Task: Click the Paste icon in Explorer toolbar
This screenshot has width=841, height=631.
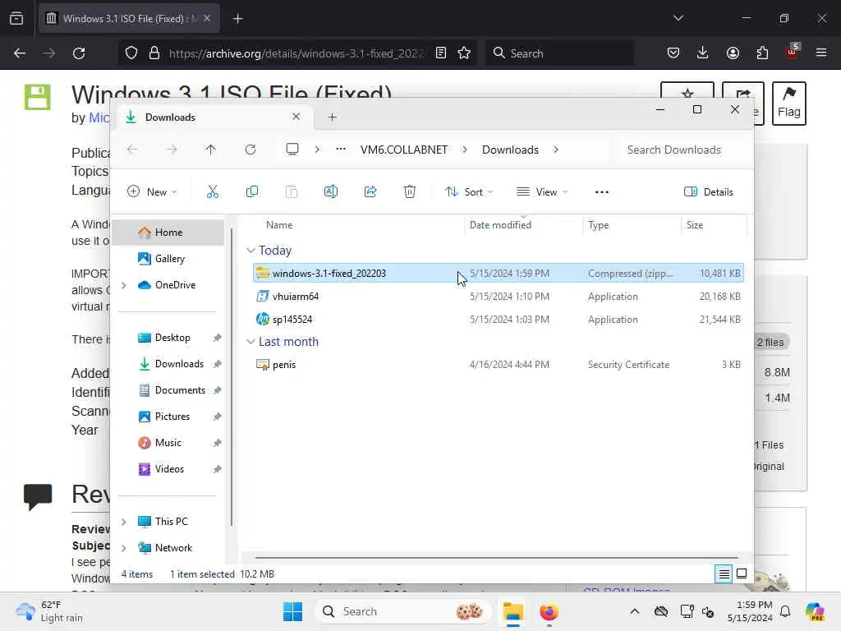Action: [292, 191]
